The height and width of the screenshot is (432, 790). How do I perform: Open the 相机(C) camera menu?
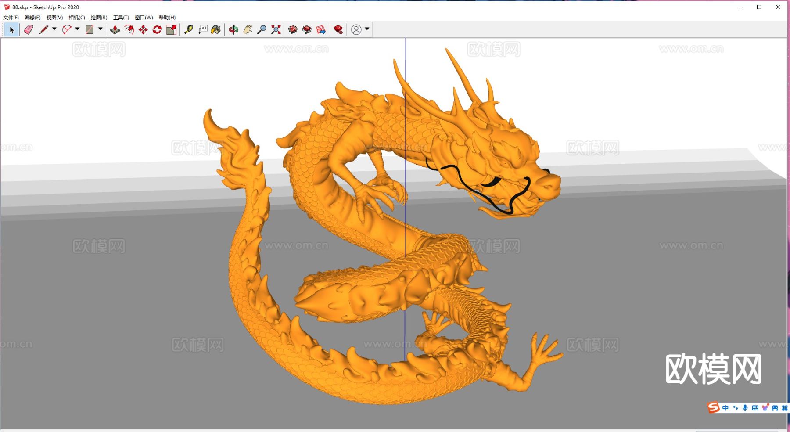point(77,18)
